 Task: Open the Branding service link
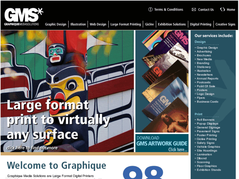click(203, 63)
